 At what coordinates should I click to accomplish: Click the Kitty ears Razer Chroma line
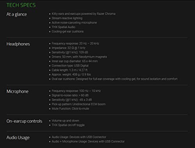pos(83,14)
